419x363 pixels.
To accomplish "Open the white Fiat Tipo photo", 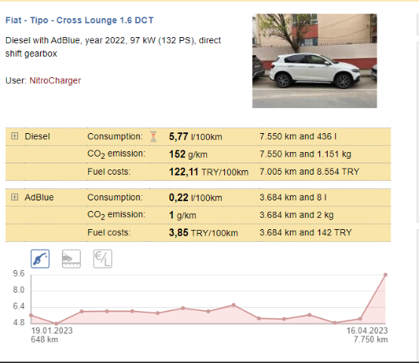I will (x=315, y=60).
